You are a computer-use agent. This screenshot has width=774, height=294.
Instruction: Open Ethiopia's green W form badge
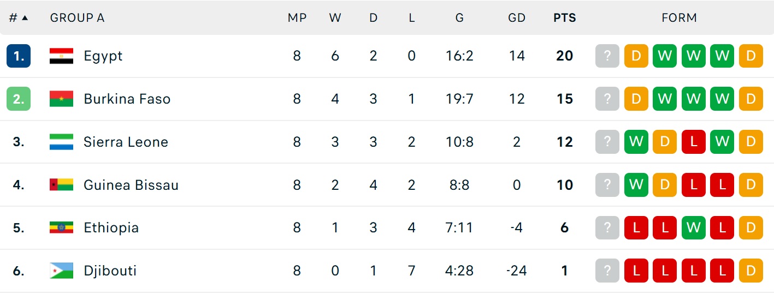click(694, 227)
